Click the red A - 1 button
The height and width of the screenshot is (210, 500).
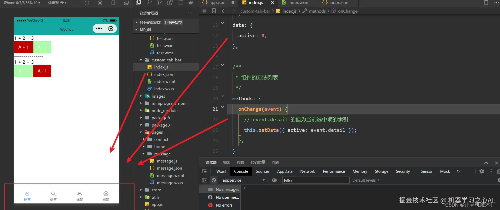[x=42, y=71]
